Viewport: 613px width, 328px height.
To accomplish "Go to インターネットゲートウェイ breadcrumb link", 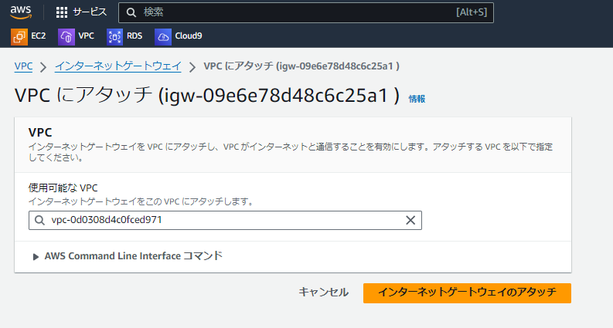I will click(x=118, y=66).
